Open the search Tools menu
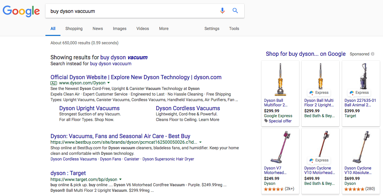The width and height of the screenshot is (383, 196). point(234,29)
